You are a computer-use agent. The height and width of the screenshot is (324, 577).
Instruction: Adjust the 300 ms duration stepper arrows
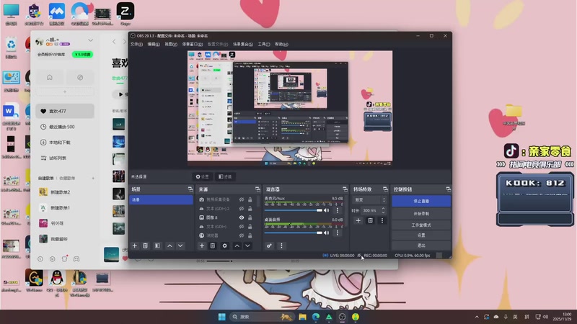pyautogui.click(x=383, y=210)
